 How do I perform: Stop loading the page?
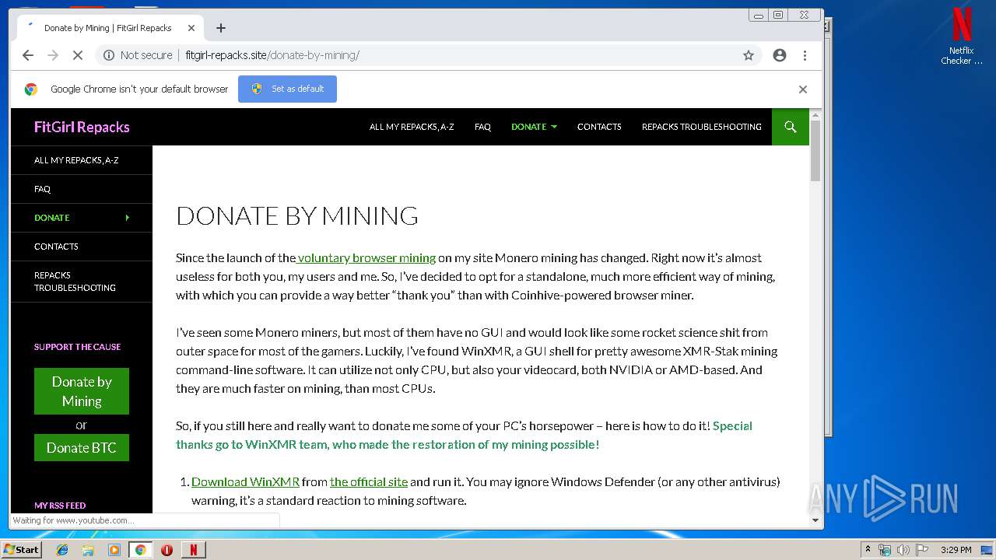point(78,55)
